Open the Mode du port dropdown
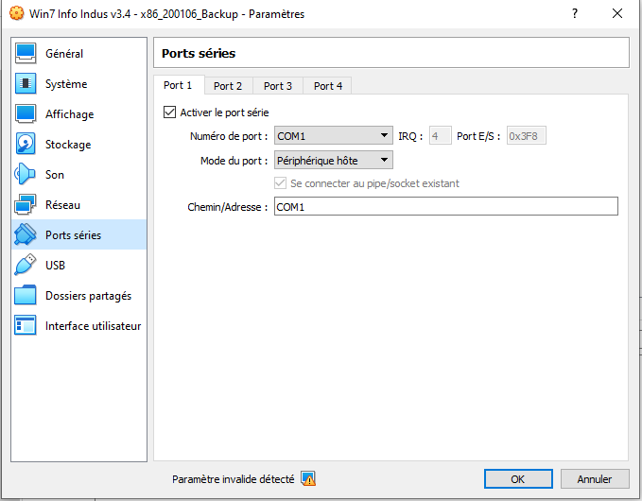Image resolution: width=642 pixels, height=501 pixels. 333,160
